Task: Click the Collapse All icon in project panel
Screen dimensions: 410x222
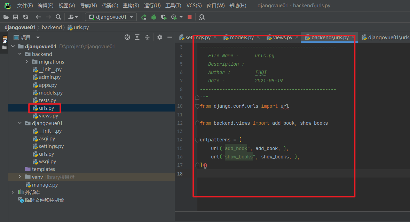Action: point(147,37)
